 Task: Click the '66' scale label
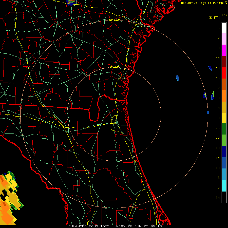coord(218,28)
